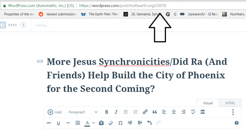Decrease the paragraph indent
This screenshot has width=246, height=136.
(x=130, y=123)
